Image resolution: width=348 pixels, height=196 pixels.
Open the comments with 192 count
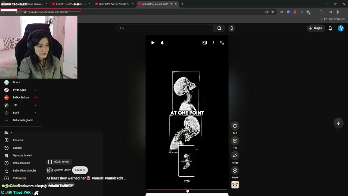235,141
